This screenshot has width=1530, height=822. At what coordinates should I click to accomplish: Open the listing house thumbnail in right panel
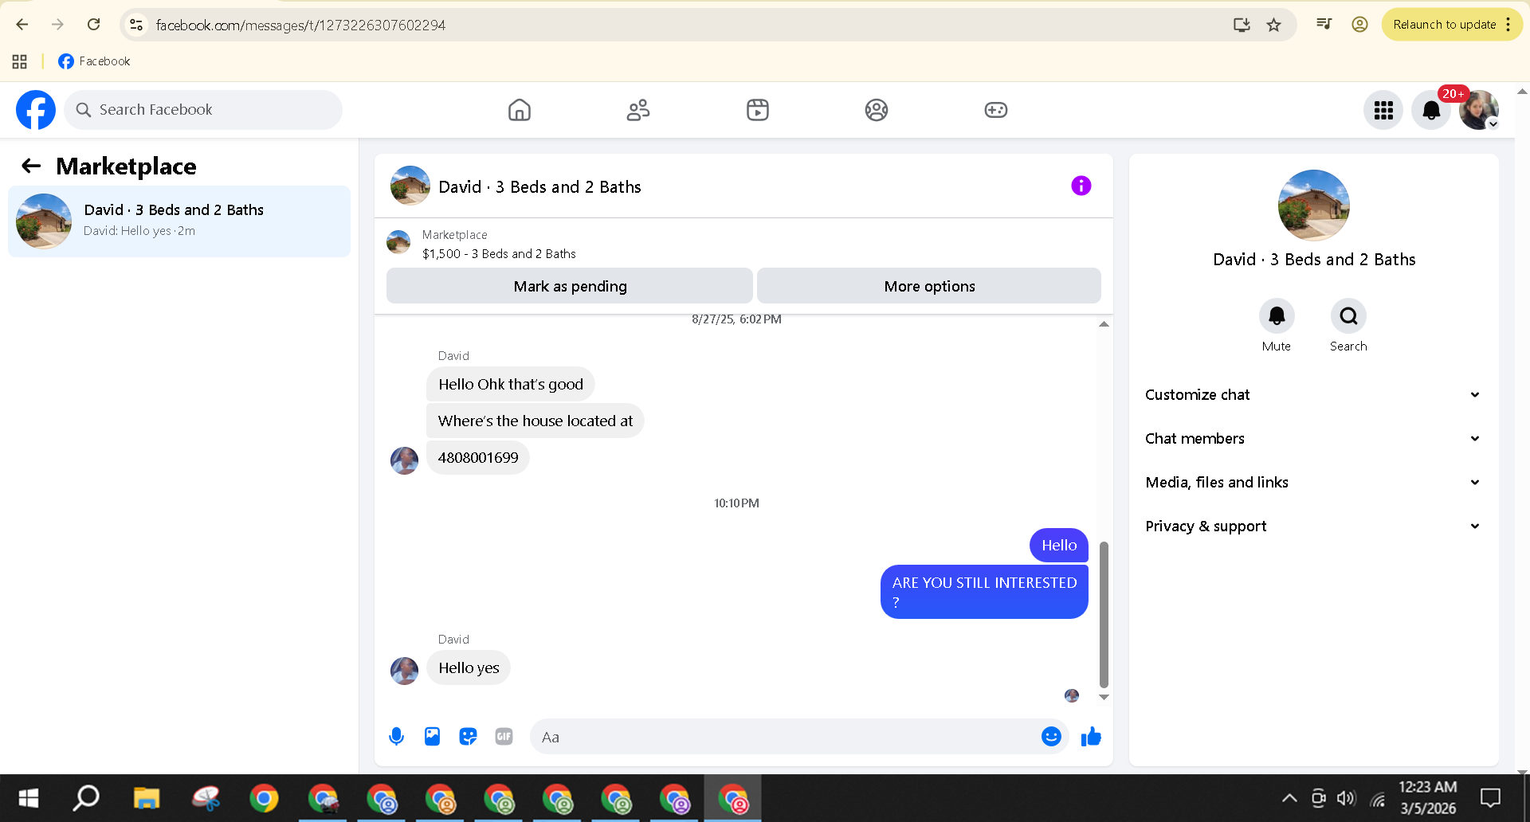tap(1314, 205)
